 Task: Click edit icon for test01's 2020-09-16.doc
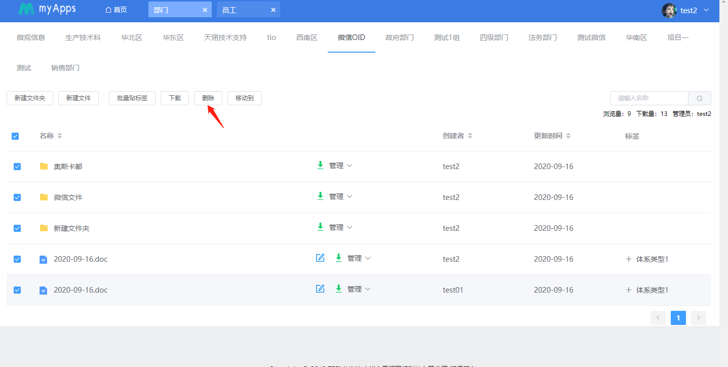point(320,289)
